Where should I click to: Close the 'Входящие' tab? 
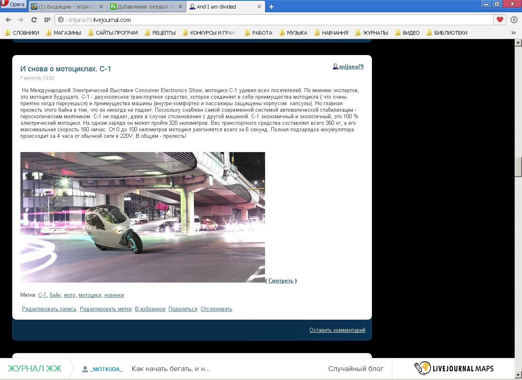tap(101, 7)
